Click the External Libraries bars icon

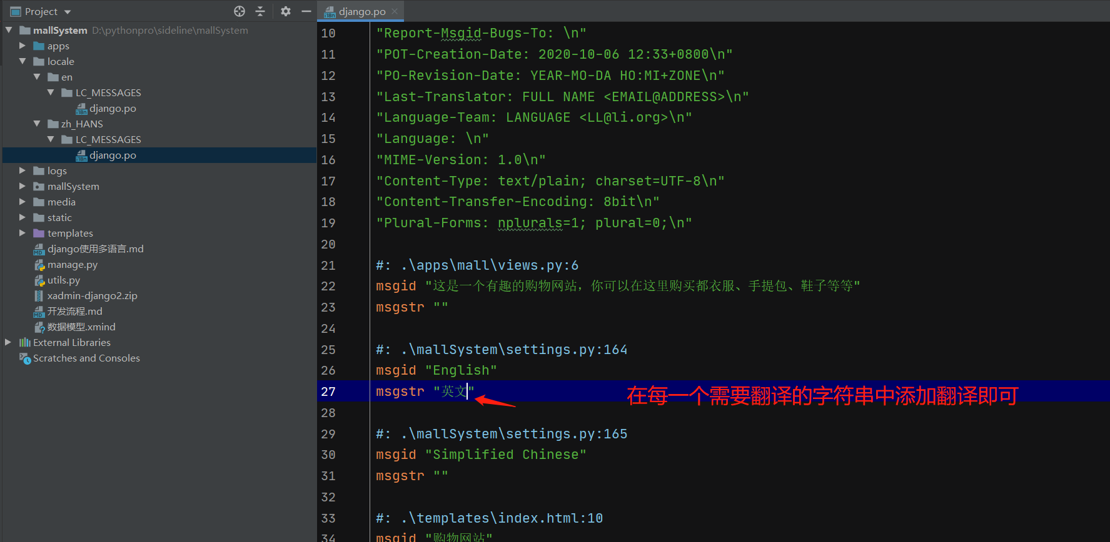point(24,342)
